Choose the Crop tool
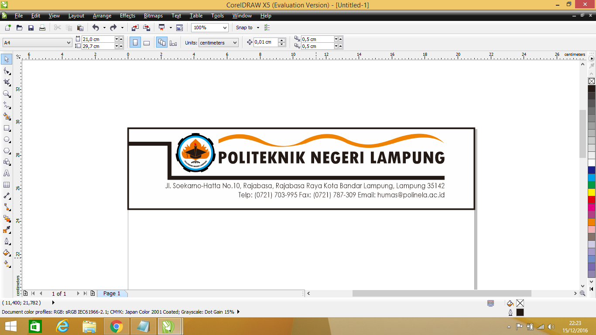 (7, 82)
